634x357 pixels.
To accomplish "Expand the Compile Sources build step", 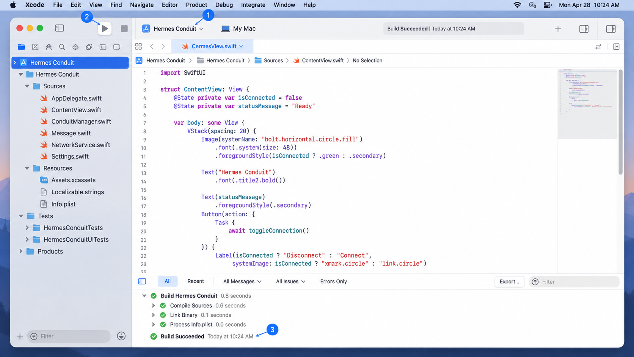I will [x=154, y=305].
